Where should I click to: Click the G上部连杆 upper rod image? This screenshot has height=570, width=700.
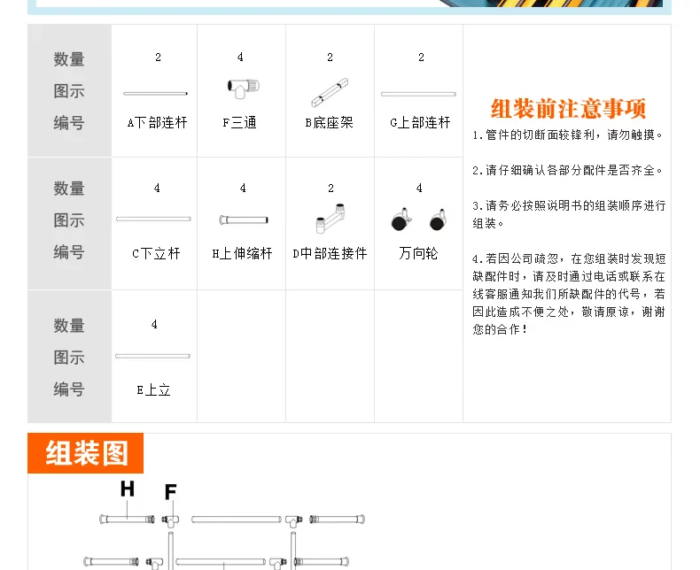pyautogui.click(x=418, y=93)
